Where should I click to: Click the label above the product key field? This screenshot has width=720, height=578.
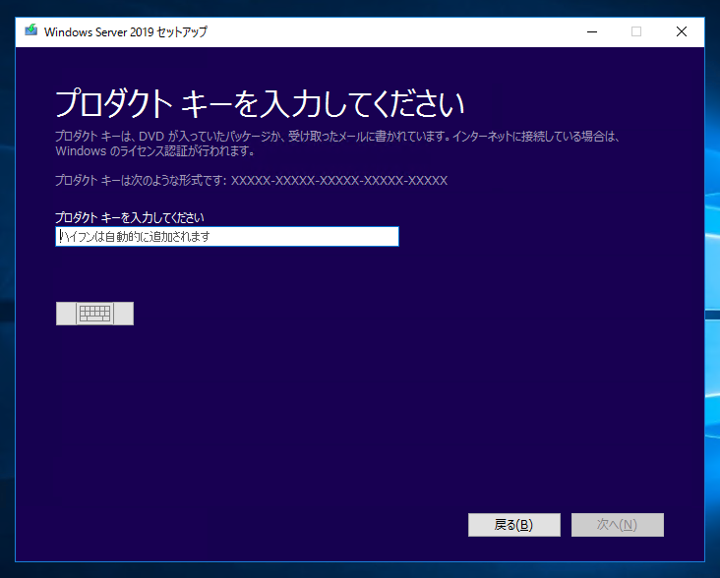(x=130, y=217)
